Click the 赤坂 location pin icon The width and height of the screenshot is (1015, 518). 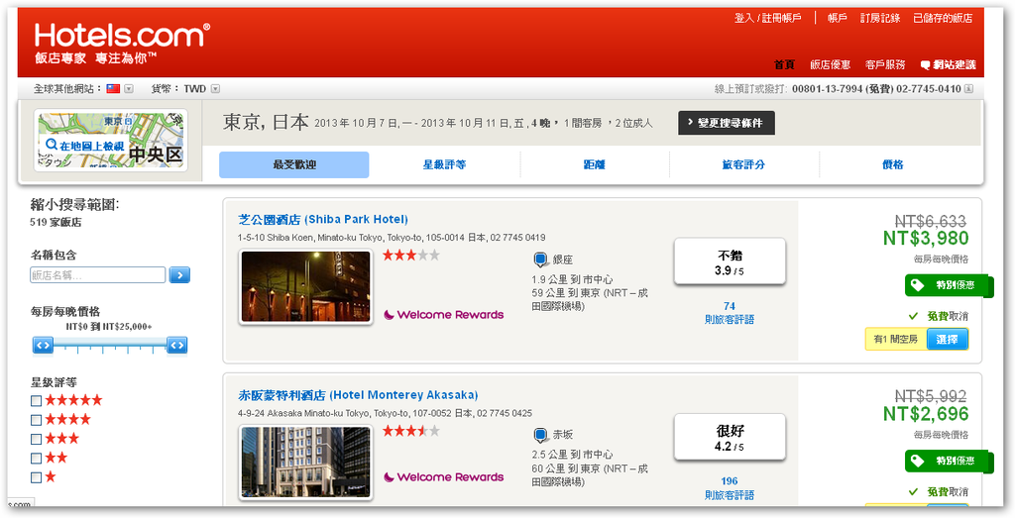pos(541,435)
